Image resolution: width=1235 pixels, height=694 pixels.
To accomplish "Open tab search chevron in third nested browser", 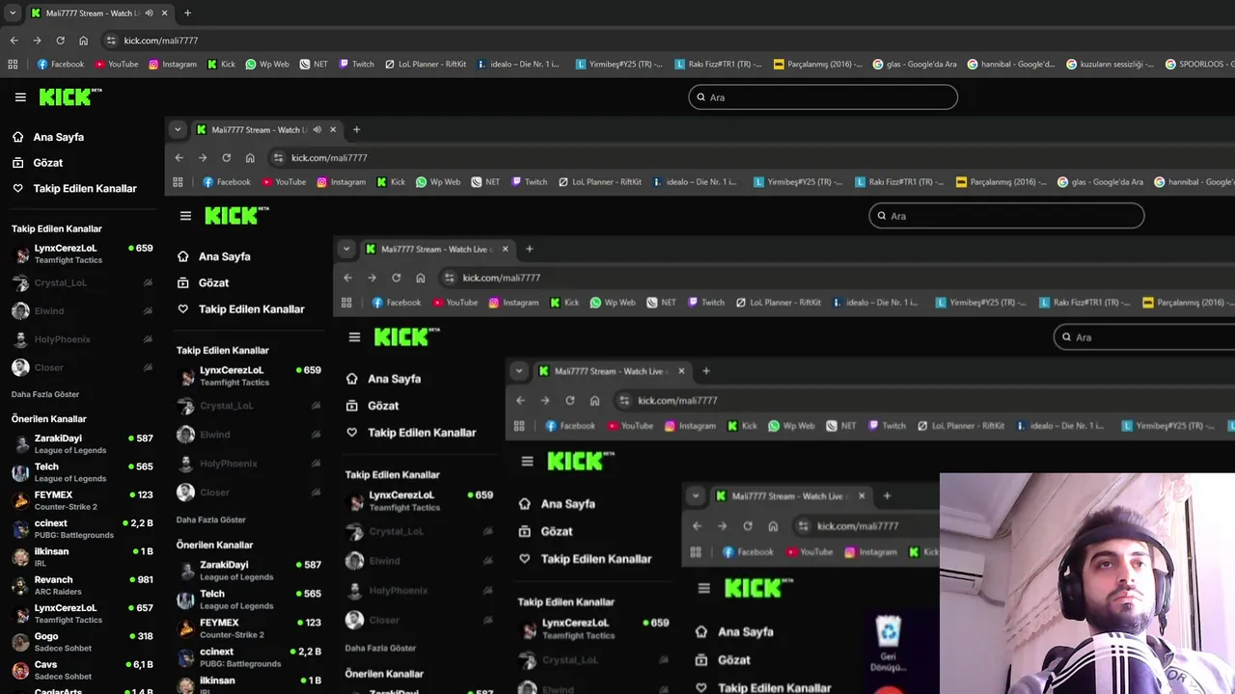I will click(x=346, y=249).
